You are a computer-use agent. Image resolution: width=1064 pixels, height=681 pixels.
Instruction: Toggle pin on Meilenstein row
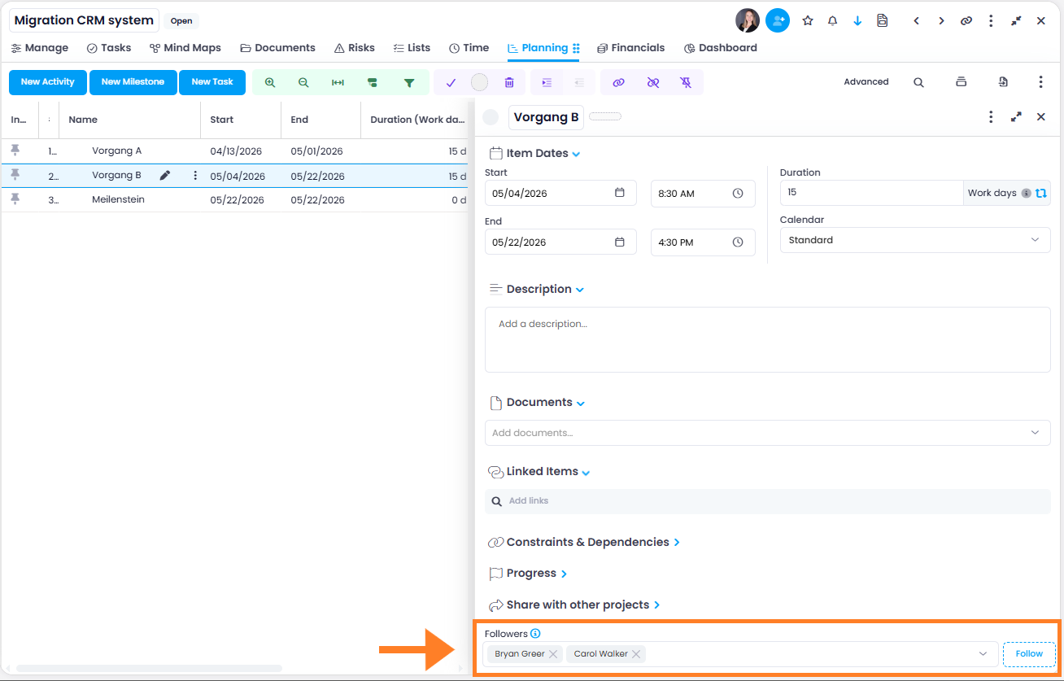tap(15, 199)
